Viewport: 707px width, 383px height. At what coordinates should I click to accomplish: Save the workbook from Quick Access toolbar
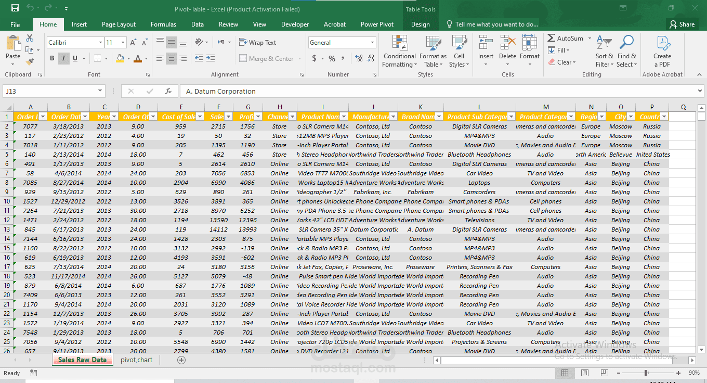tap(15, 8)
